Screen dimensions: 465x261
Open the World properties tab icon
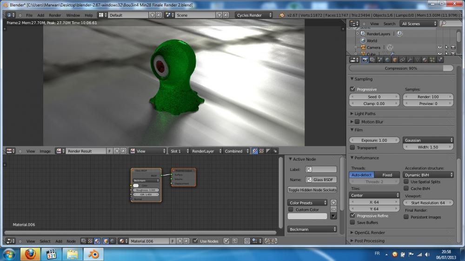388,60
